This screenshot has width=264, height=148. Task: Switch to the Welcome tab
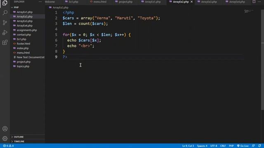pyautogui.click(x=50, y=2)
